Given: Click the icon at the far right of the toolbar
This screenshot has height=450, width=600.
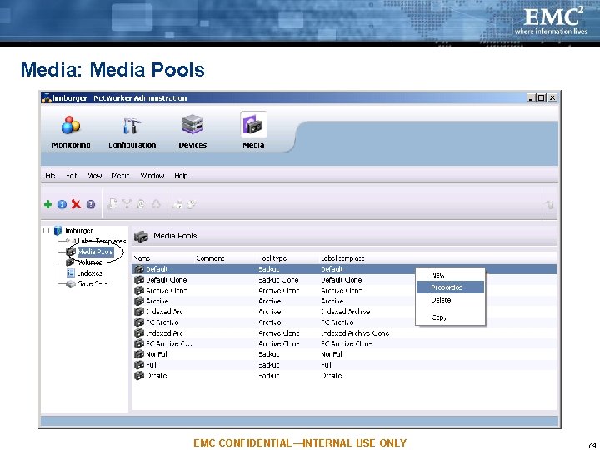Looking at the screenshot, I should pos(549,204).
